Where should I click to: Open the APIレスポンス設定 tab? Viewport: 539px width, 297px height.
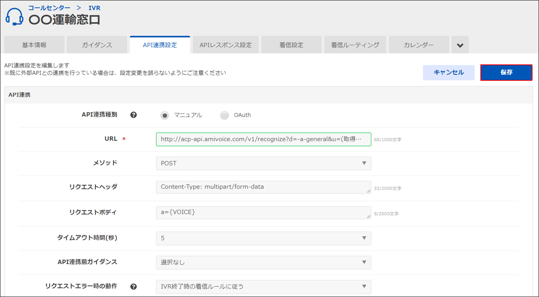(x=226, y=45)
